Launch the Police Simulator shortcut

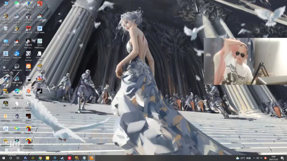(x=17, y=19)
